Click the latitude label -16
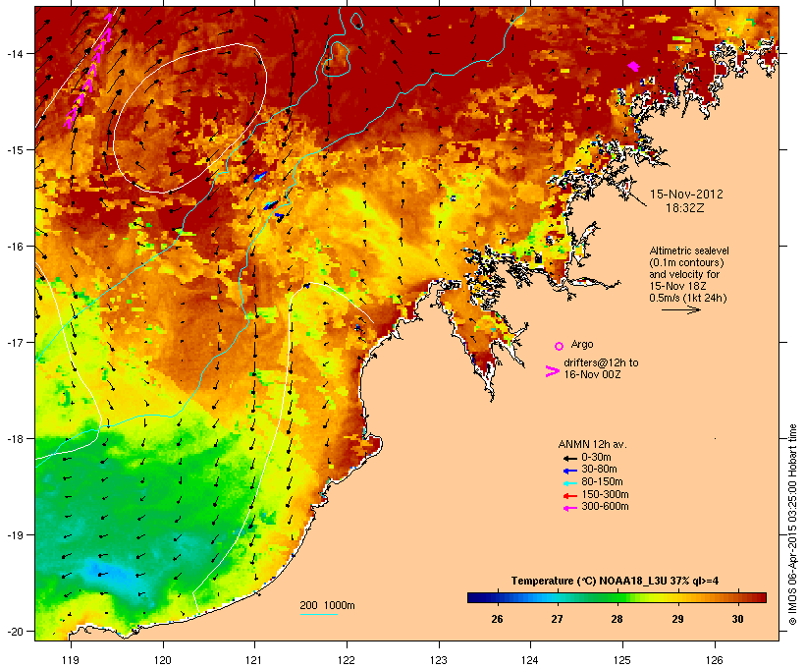 [15, 247]
